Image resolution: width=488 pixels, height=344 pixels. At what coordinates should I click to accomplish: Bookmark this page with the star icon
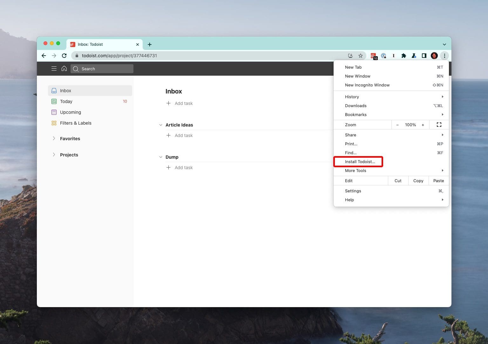[361, 56]
